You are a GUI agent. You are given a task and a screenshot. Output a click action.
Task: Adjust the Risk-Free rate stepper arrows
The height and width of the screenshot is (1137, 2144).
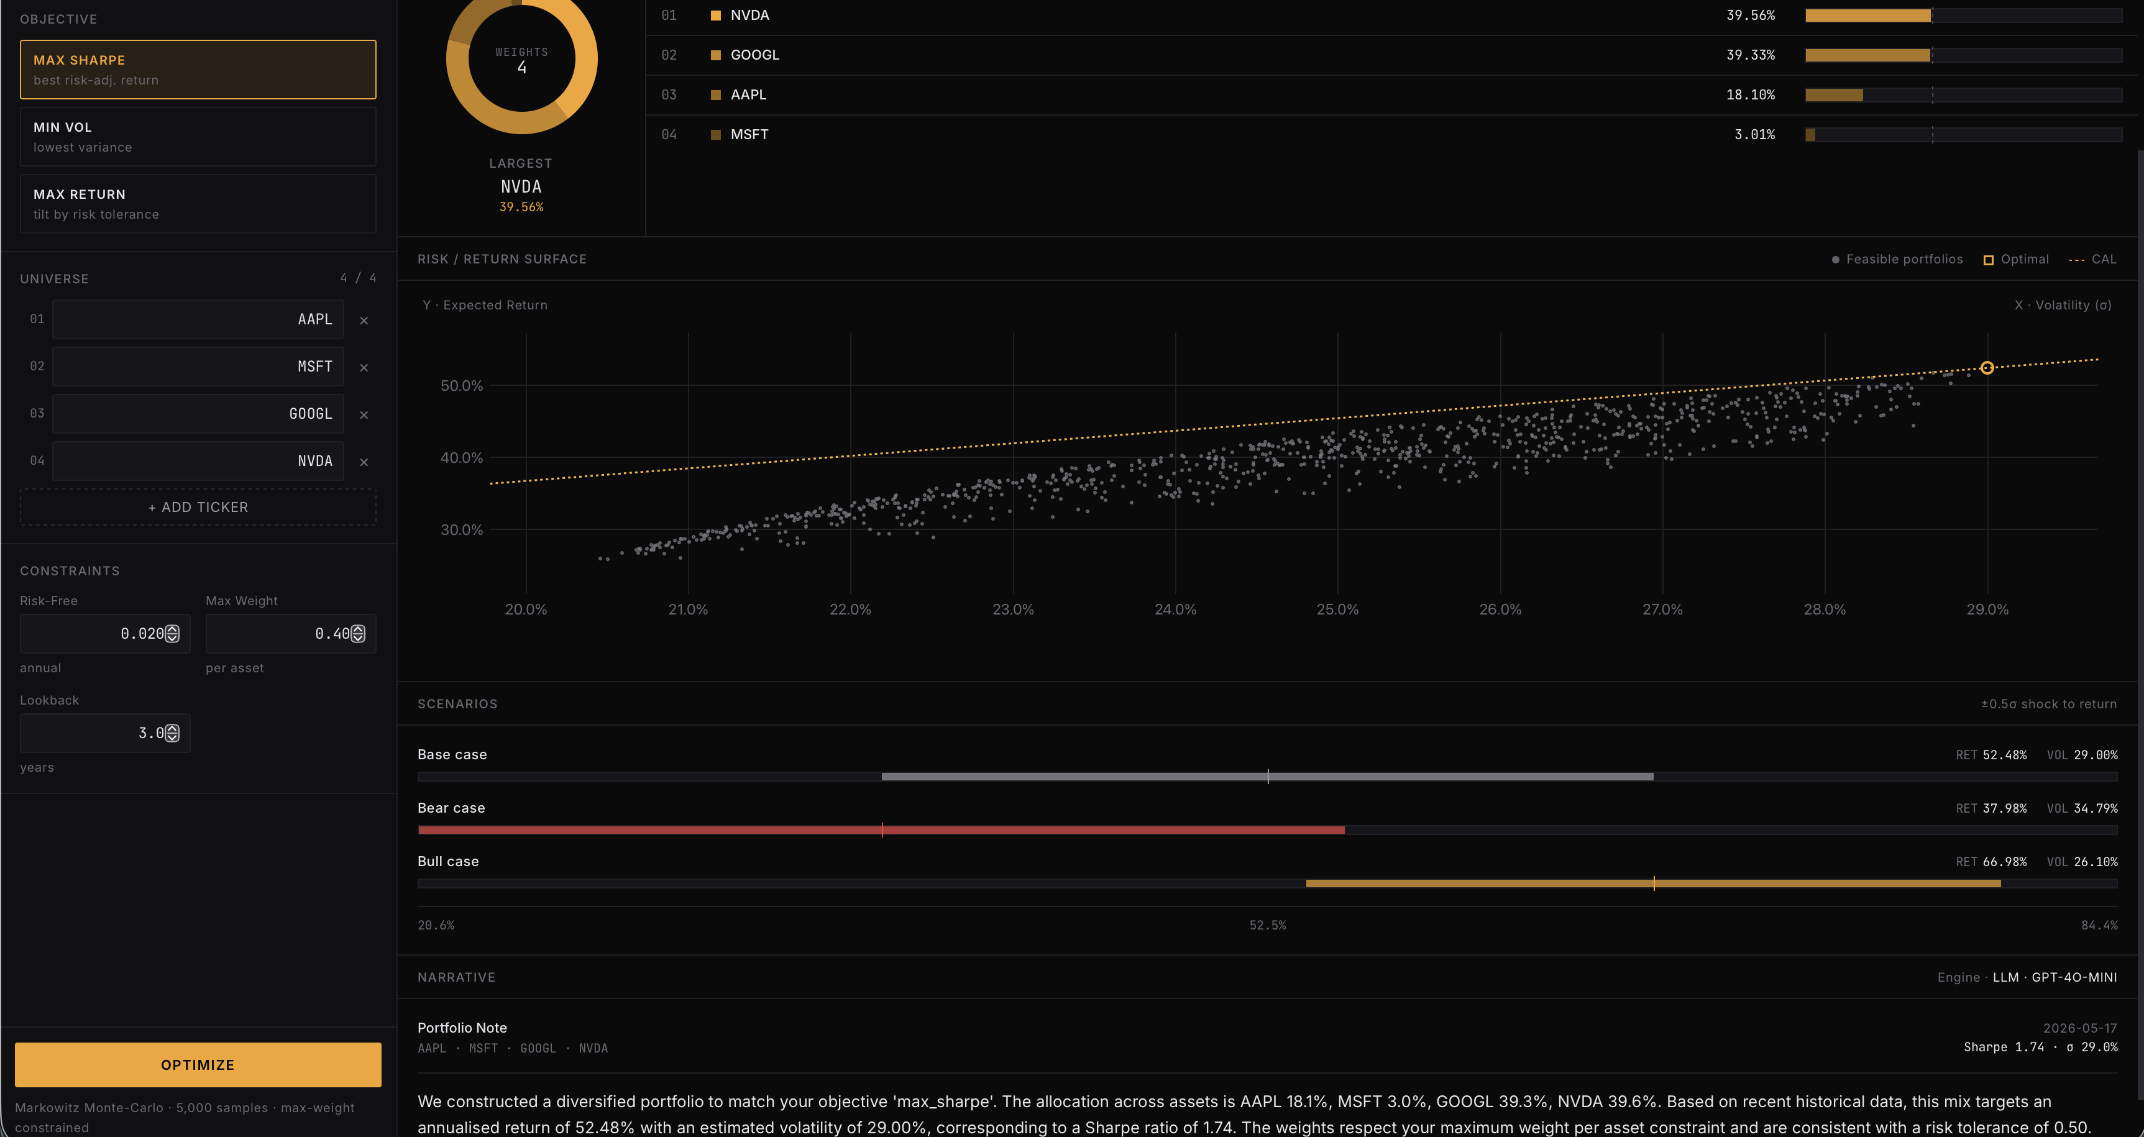(172, 634)
